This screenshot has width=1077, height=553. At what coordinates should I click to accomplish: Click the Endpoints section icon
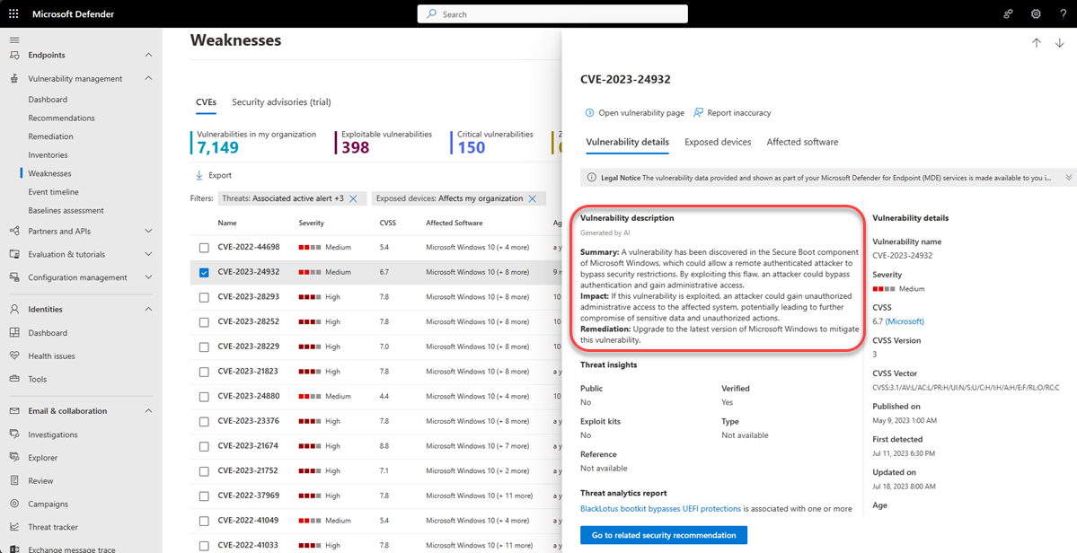coord(14,55)
